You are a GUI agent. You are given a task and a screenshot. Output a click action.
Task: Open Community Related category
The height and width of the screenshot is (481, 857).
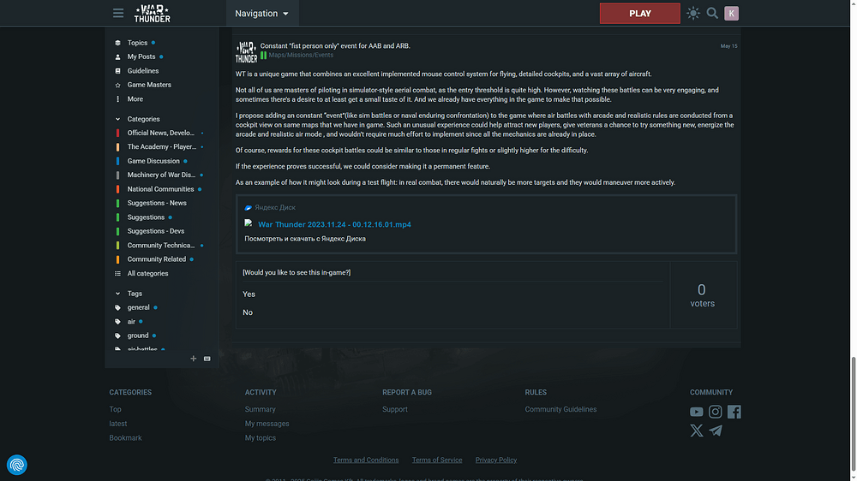click(156, 259)
